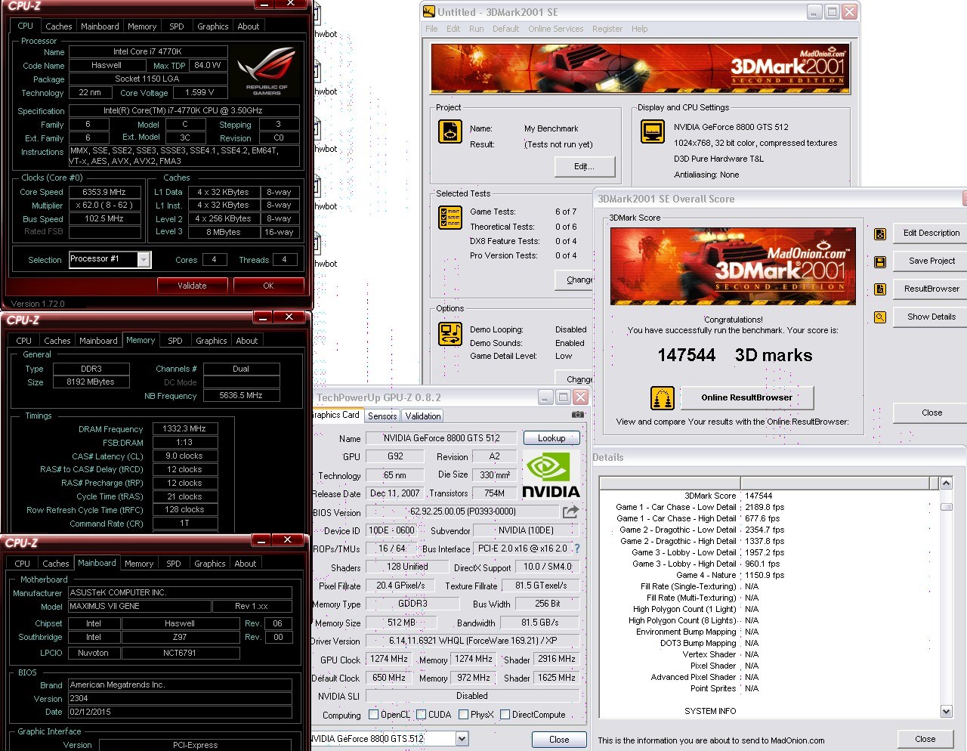Click the GPU-Z screenshot camera icon

click(577, 415)
